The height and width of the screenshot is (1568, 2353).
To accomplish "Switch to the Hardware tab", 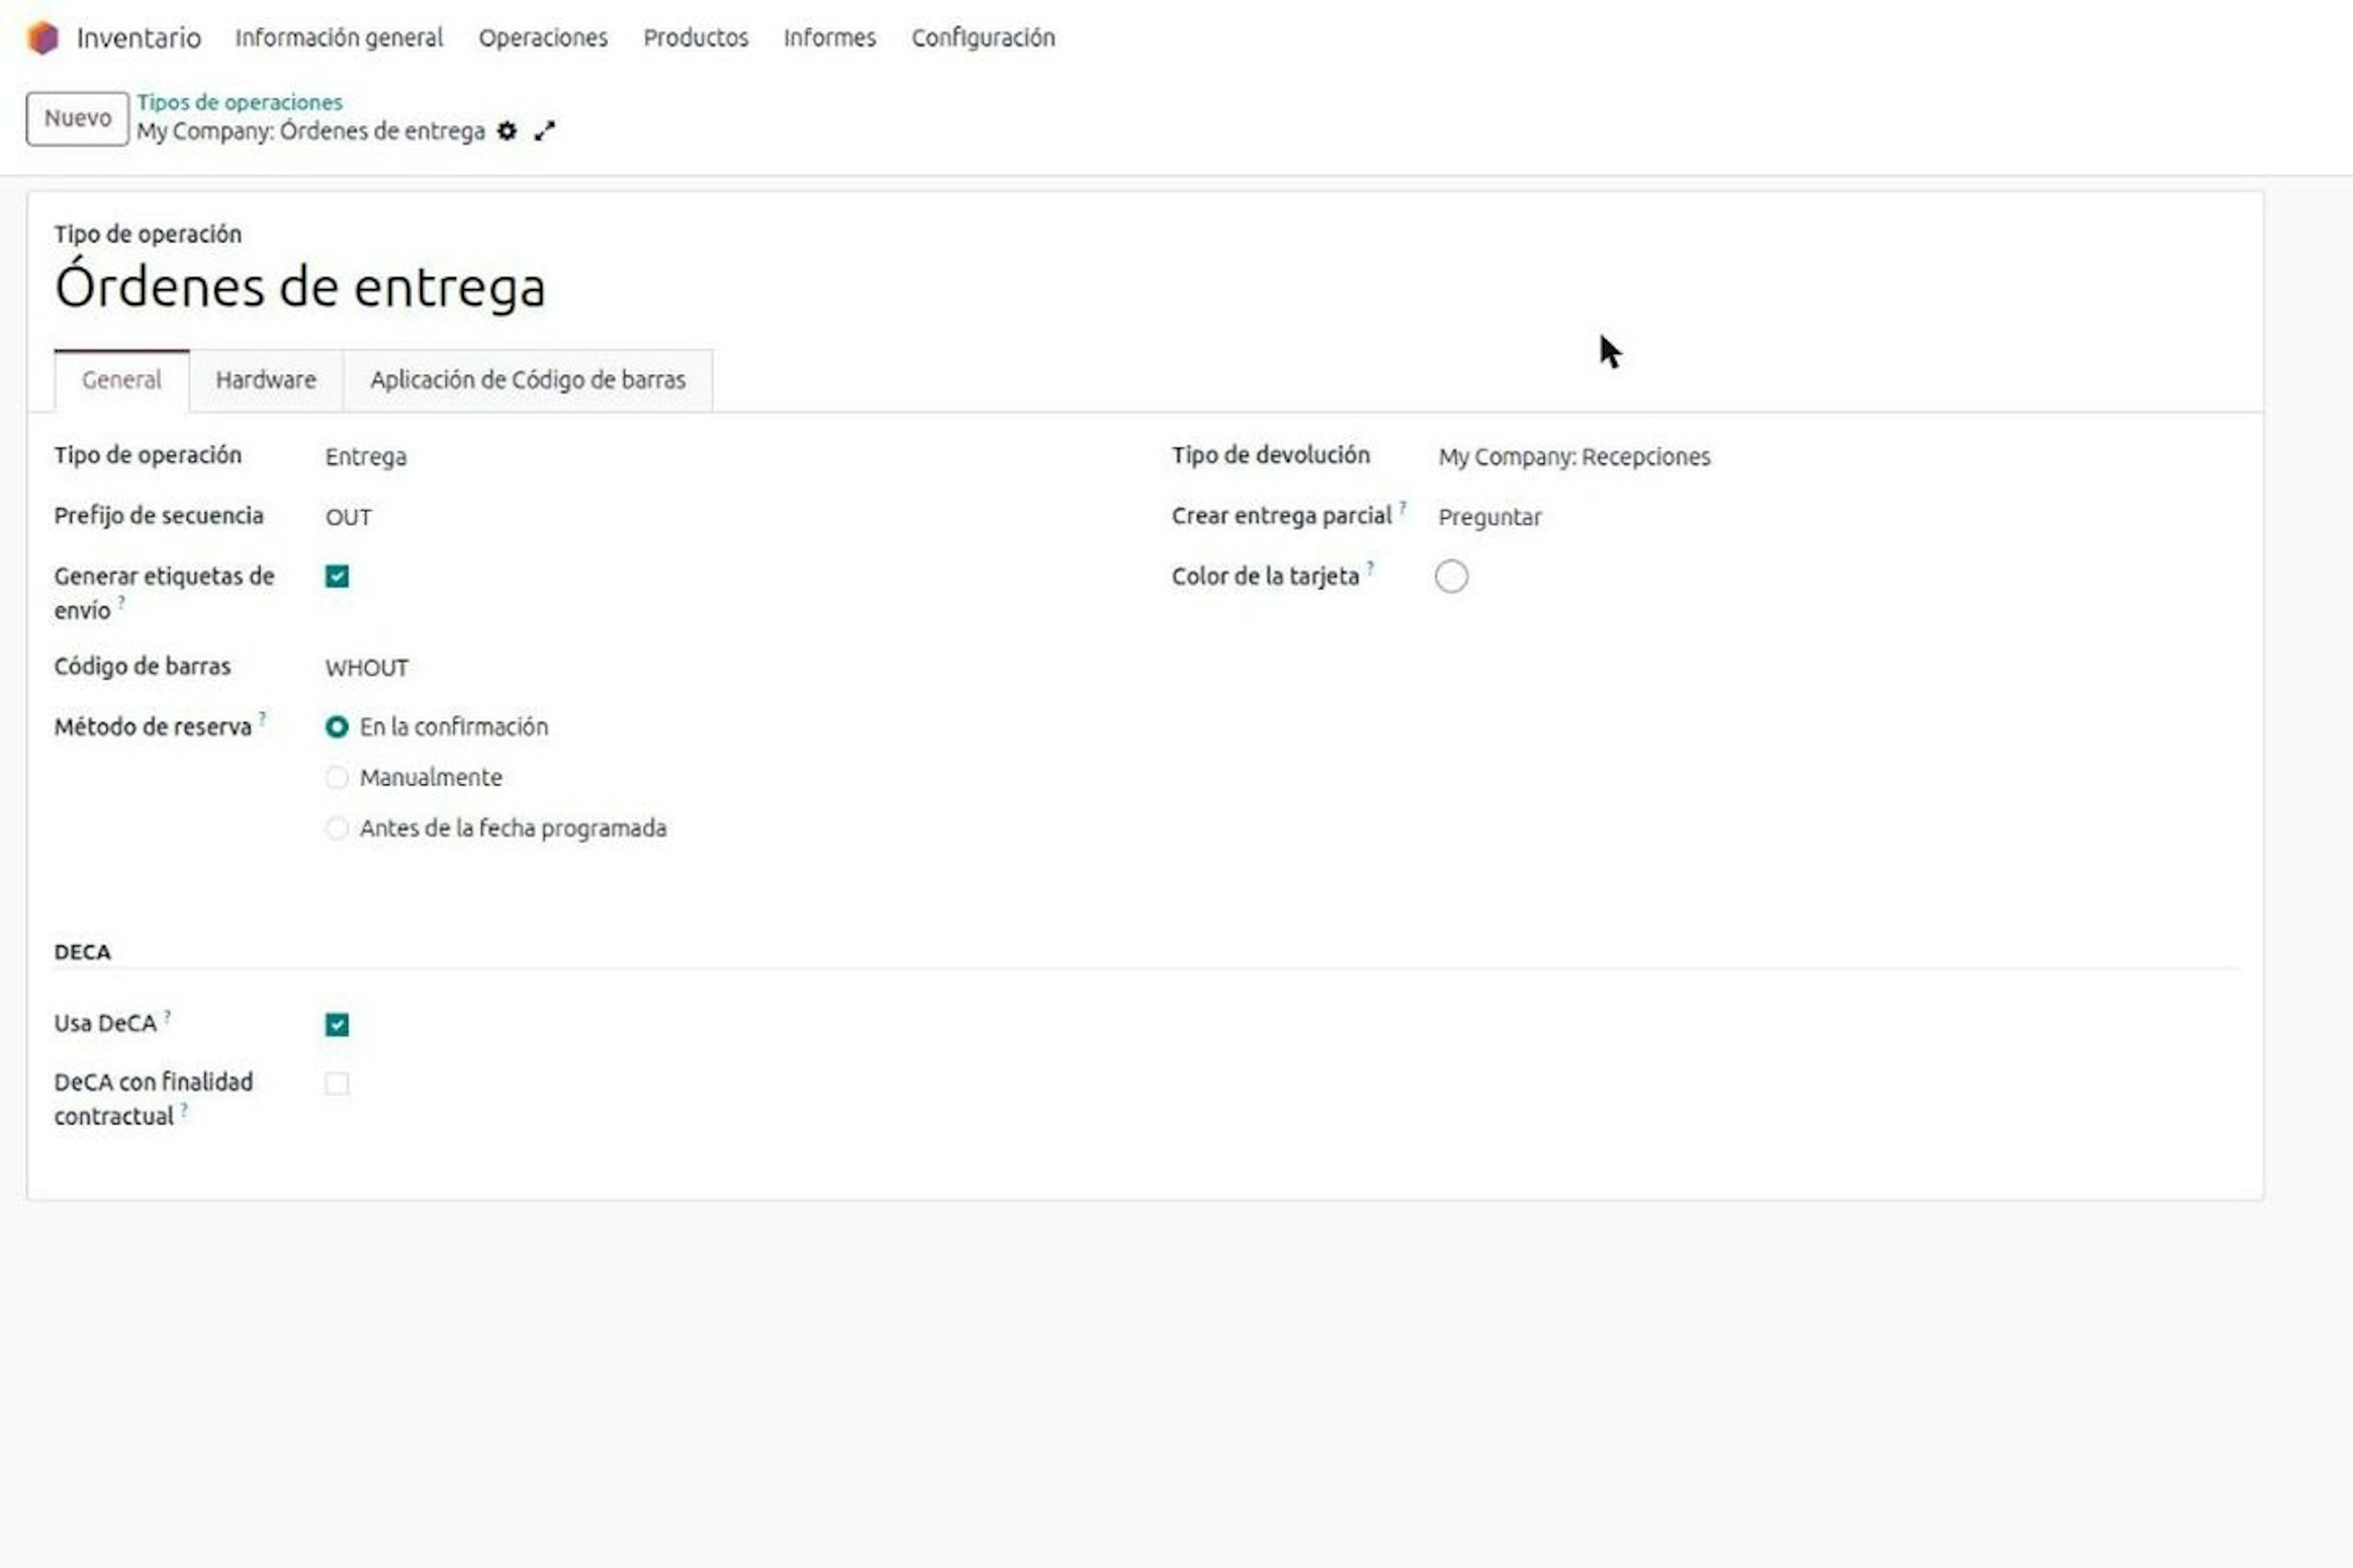I will [x=266, y=380].
